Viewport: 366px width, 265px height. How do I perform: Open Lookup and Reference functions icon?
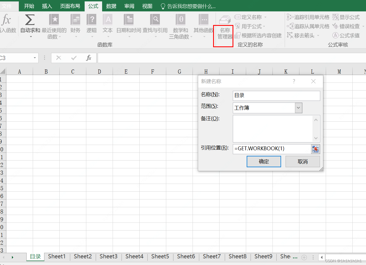[x=155, y=20]
